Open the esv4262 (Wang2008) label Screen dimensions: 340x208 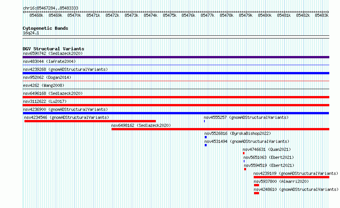[44, 85]
